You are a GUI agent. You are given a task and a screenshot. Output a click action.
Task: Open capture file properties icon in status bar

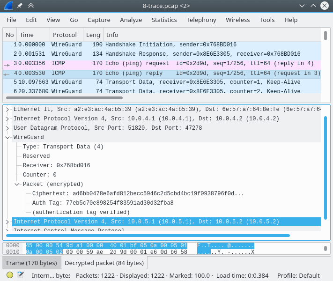coord(20,275)
